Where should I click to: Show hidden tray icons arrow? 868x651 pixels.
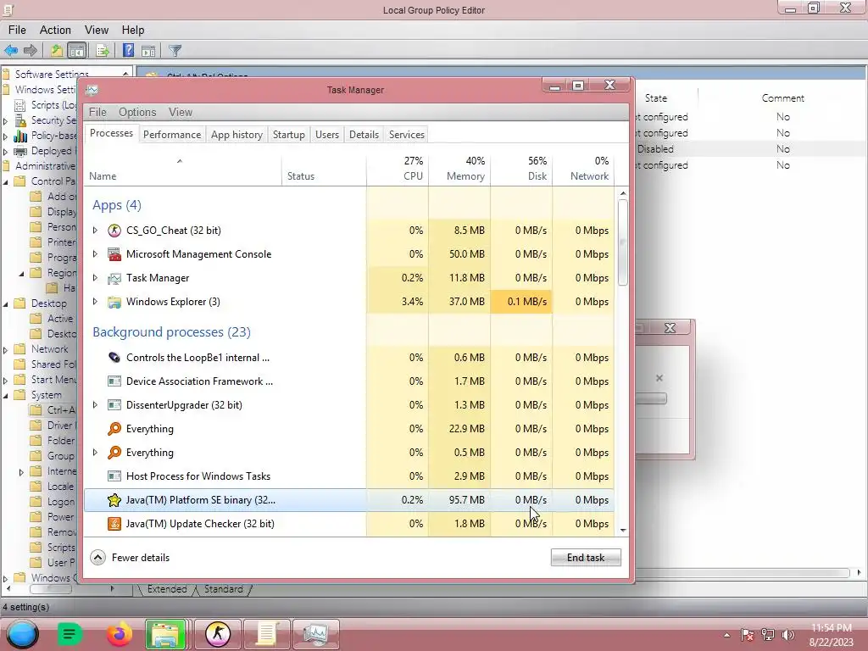726,636
